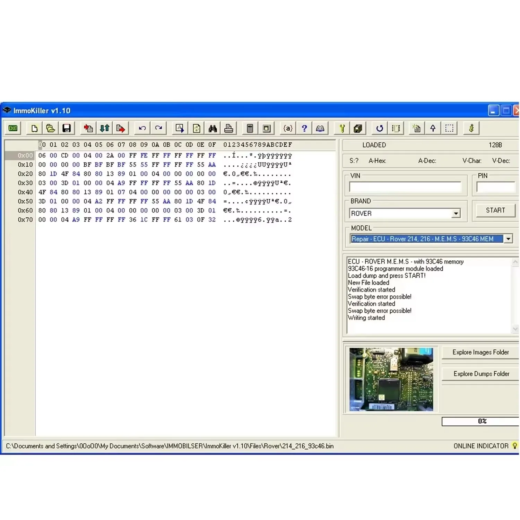The width and height of the screenshot is (520, 520).
Task: Open settings with the wrench icon
Action: (x=341, y=128)
